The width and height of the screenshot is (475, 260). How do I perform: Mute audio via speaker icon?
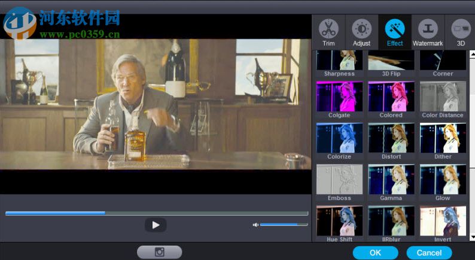pyautogui.click(x=255, y=225)
